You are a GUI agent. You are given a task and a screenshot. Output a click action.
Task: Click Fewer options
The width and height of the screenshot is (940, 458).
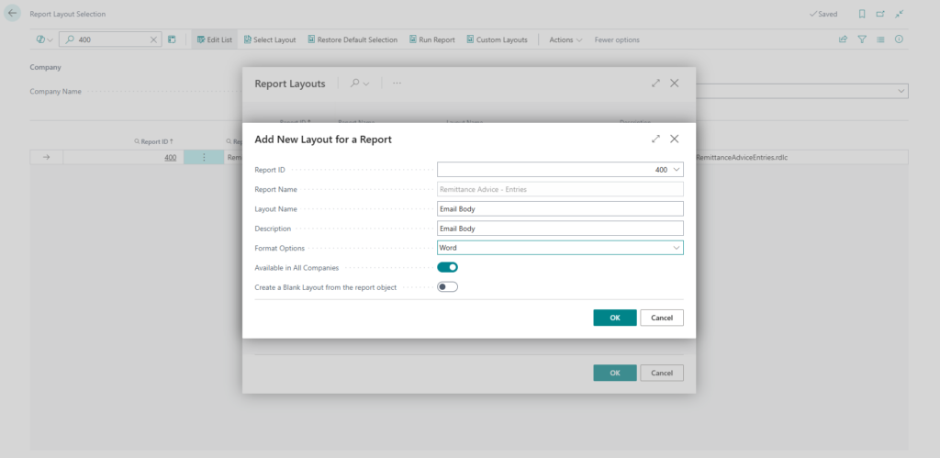pyautogui.click(x=617, y=39)
